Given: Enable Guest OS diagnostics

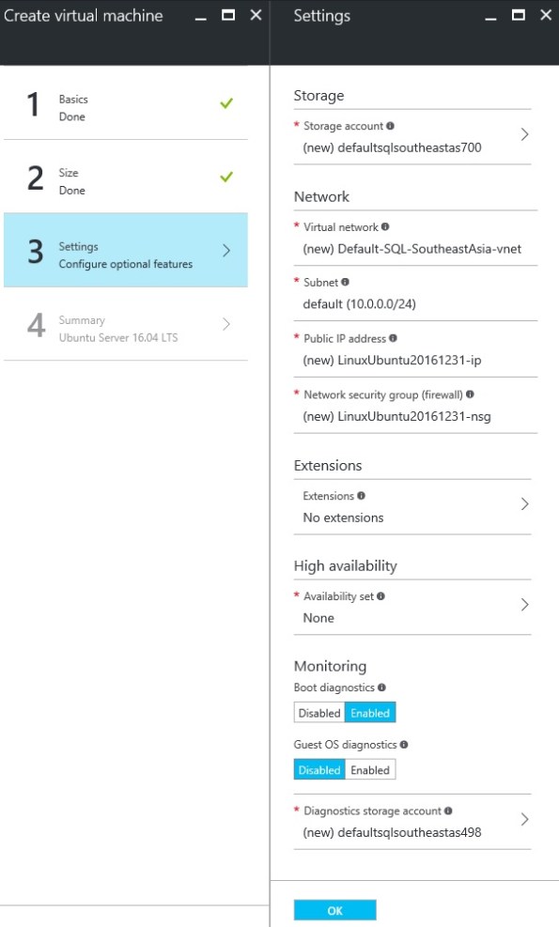Looking at the screenshot, I should coord(370,769).
